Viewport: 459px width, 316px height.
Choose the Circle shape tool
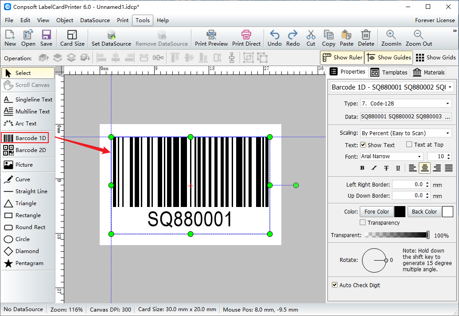tap(28, 239)
